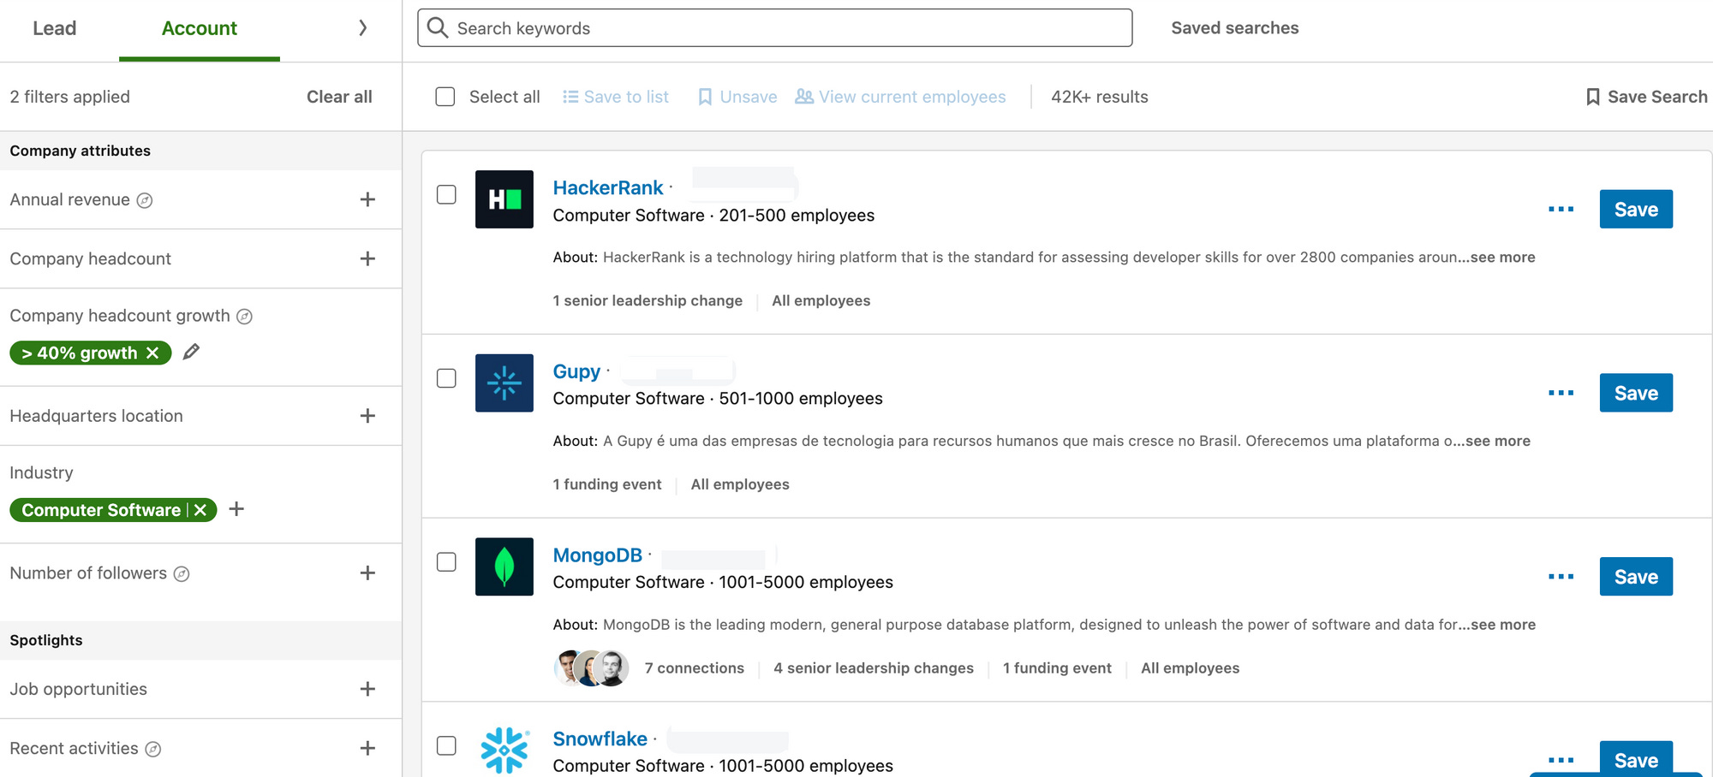Image resolution: width=1713 pixels, height=777 pixels.
Task: Open more options for MongoDB
Action: [1561, 577]
